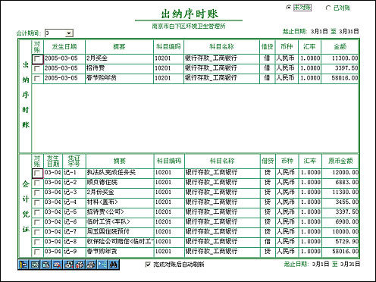The width and height of the screenshot is (376, 282).
Task: Select the 2月份奖金 voucher cell
Action: [120, 193]
